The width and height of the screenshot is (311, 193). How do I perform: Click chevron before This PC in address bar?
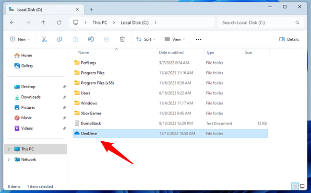point(85,23)
